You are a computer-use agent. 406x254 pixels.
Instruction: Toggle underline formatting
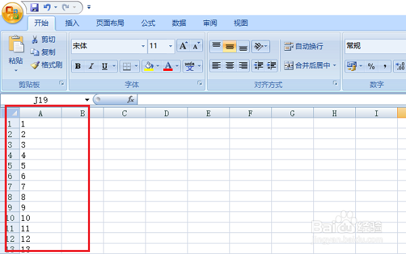tap(105, 66)
